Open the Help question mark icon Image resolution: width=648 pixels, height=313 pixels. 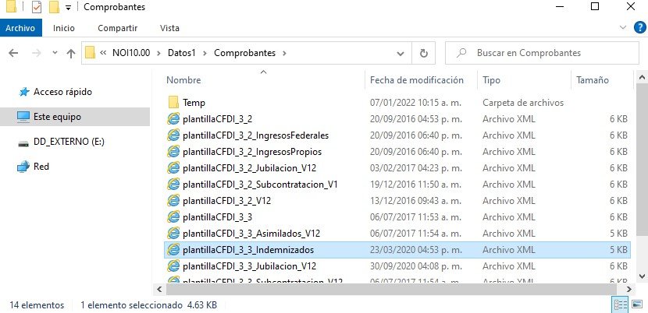(x=639, y=27)
